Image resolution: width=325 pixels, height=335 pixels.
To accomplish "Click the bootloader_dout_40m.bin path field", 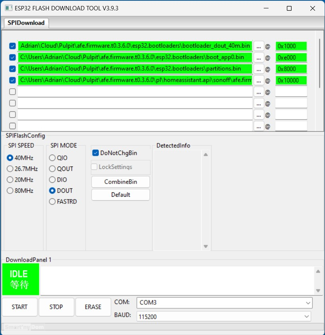I will [135, 46].
